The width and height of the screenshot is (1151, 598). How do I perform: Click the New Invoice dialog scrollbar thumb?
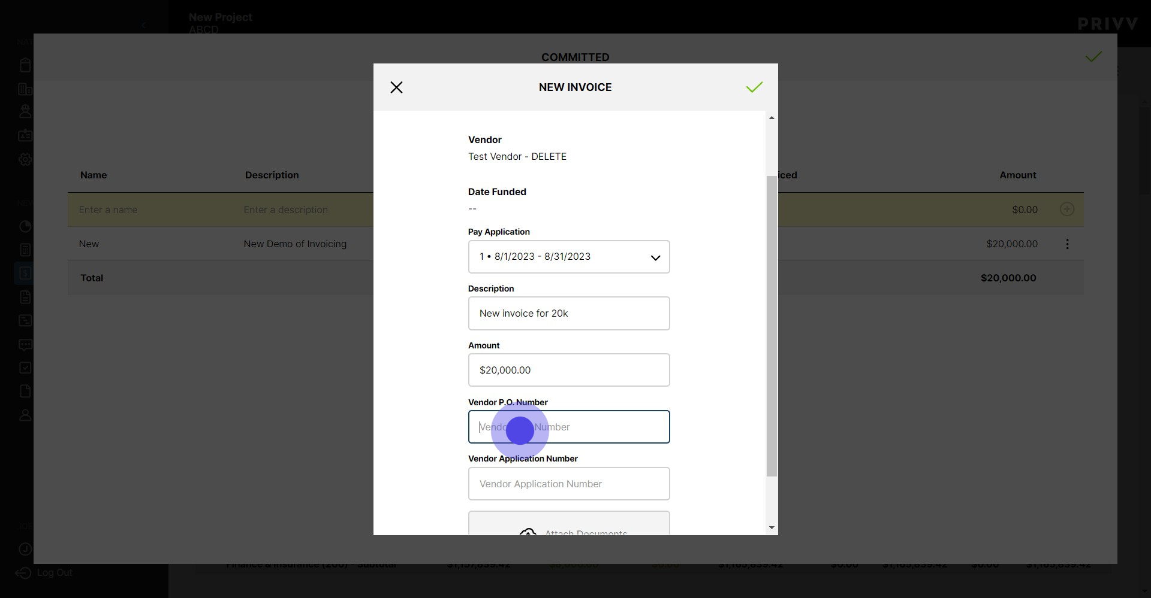coord(772,326)
